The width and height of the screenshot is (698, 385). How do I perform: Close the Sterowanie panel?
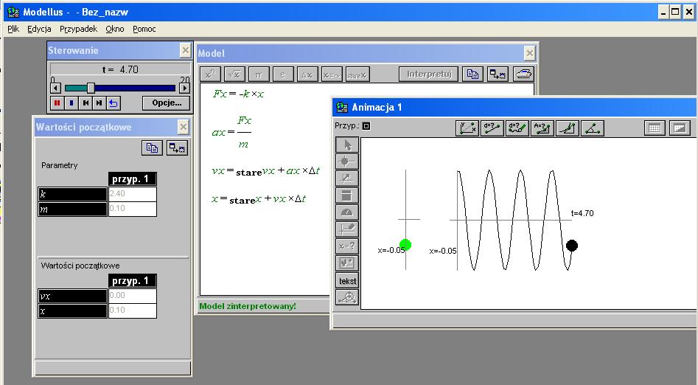[x=185, y=50]
